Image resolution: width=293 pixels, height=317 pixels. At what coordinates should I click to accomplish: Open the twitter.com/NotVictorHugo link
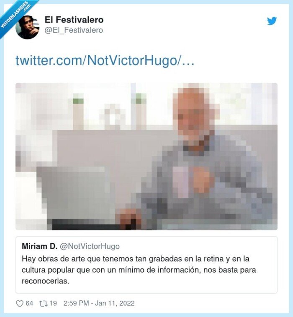(x=105, y=60)
